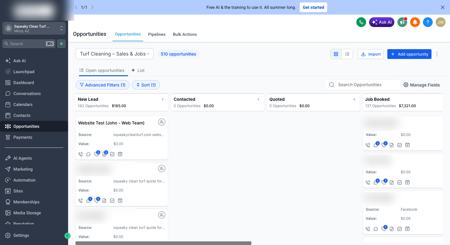Click tasks checkbox icon on Website Test card
This screenshot has width=450, height=245.
(112, 154)
